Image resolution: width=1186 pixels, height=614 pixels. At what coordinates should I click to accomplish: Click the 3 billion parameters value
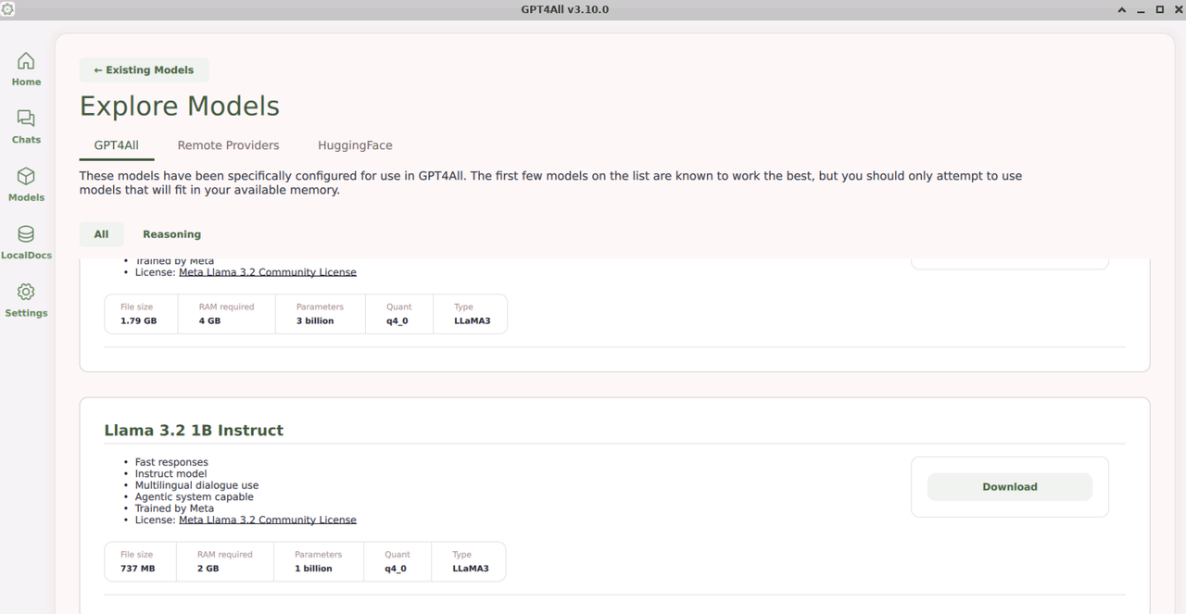(315, 320)
